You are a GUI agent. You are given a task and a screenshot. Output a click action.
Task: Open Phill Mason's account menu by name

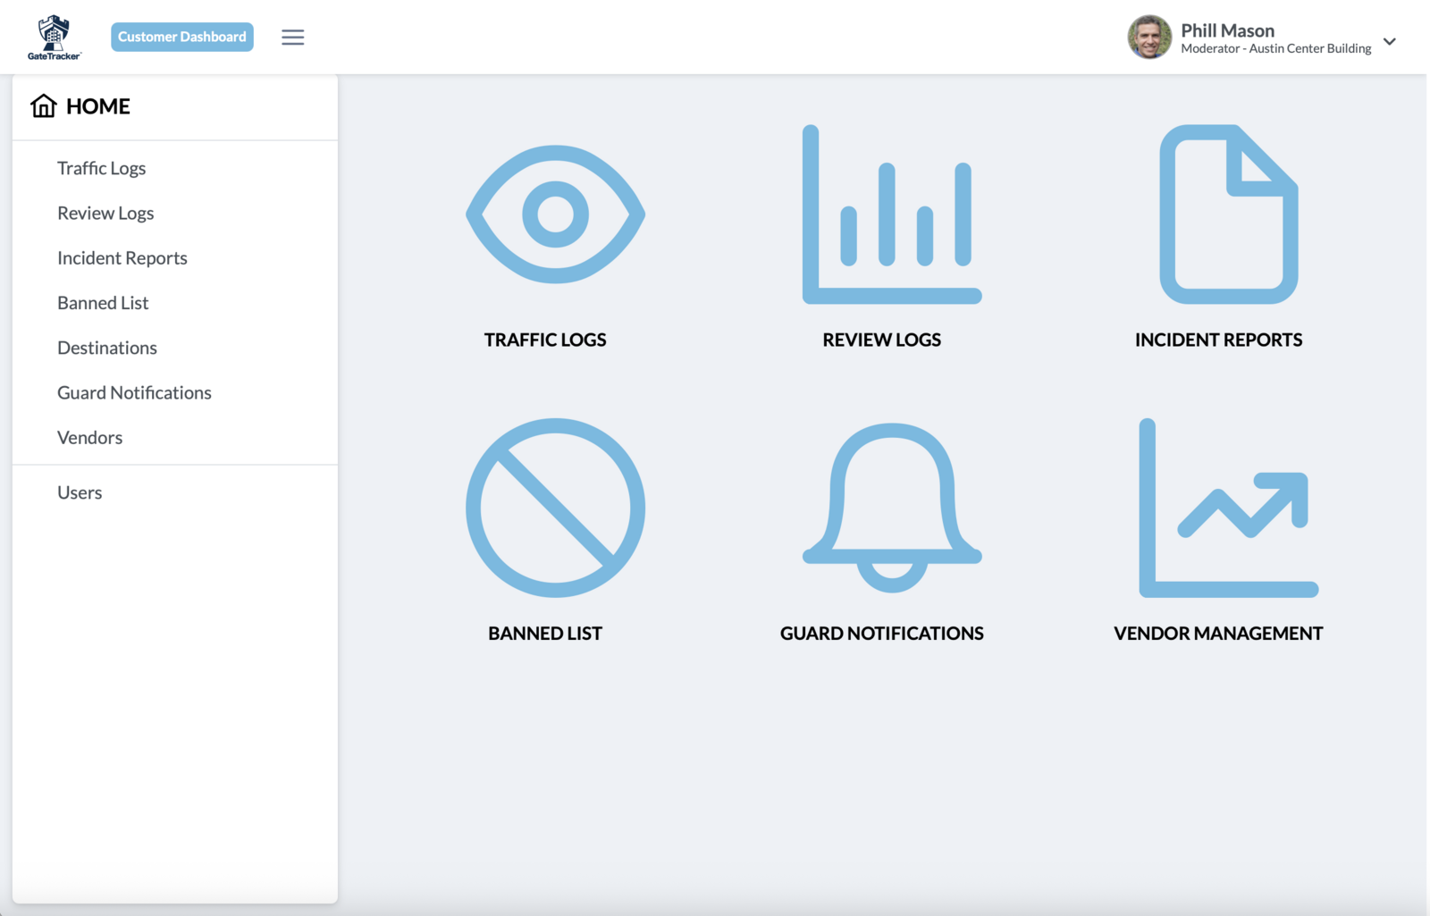click(x=1227, y=30)
